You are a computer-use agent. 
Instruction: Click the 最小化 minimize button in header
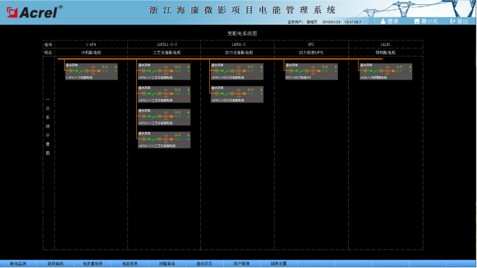[x=426, y=21]
